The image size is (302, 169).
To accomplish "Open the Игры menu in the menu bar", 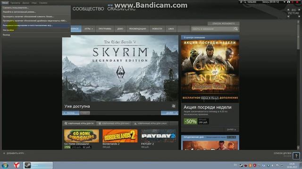I will tap(34, 3).
